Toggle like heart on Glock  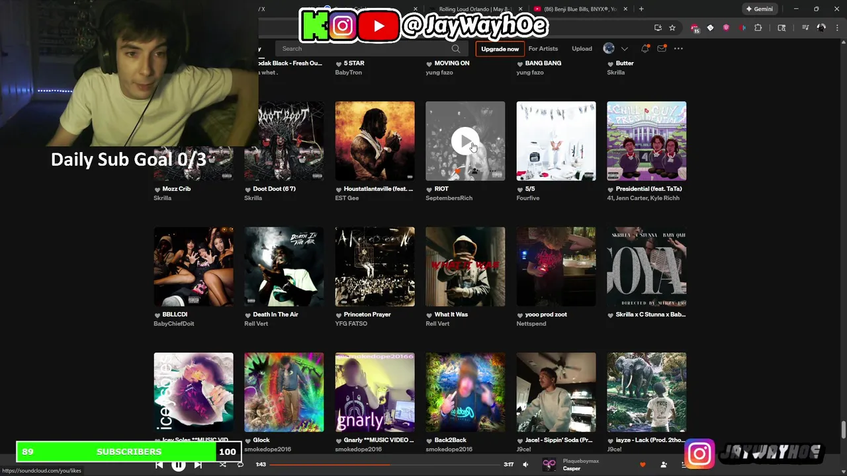click(x=248, y=440)
